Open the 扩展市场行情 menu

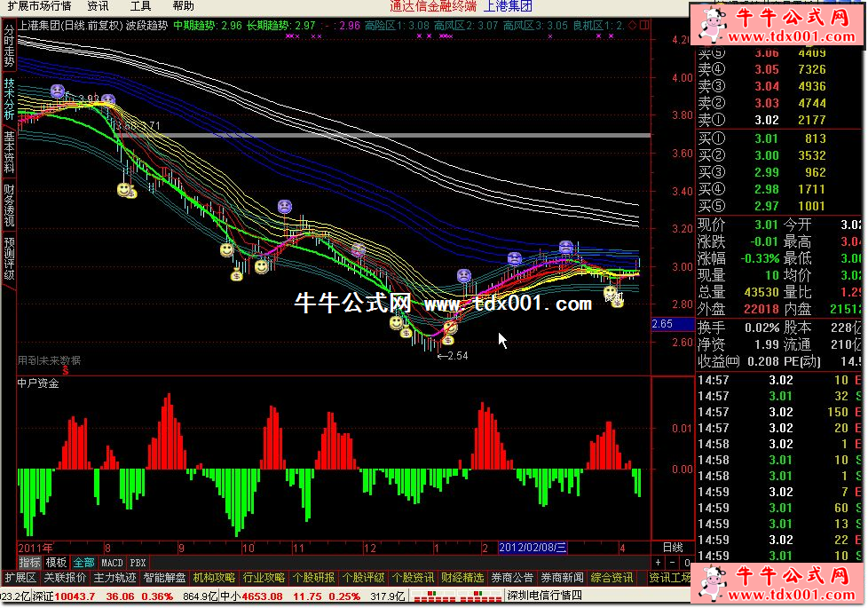39,6
